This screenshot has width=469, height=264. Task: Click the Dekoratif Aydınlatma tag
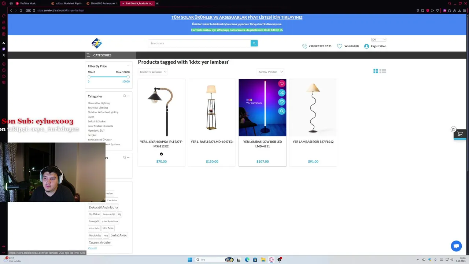[103, 208]
